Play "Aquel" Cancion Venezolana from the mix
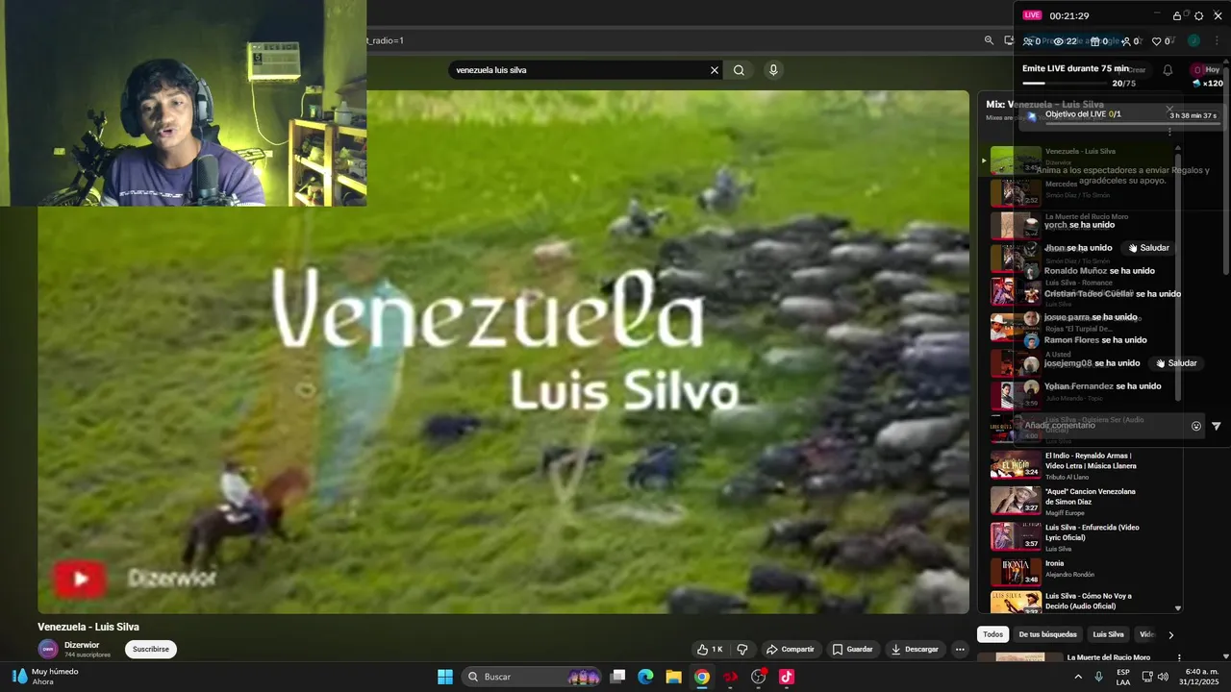The image size is (1231, 692). click(1080, 501)
